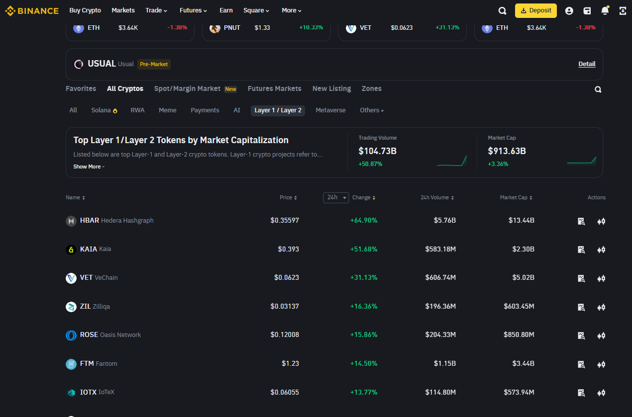
Task: Sort table by Change column
Action: (x=364, y=197)
